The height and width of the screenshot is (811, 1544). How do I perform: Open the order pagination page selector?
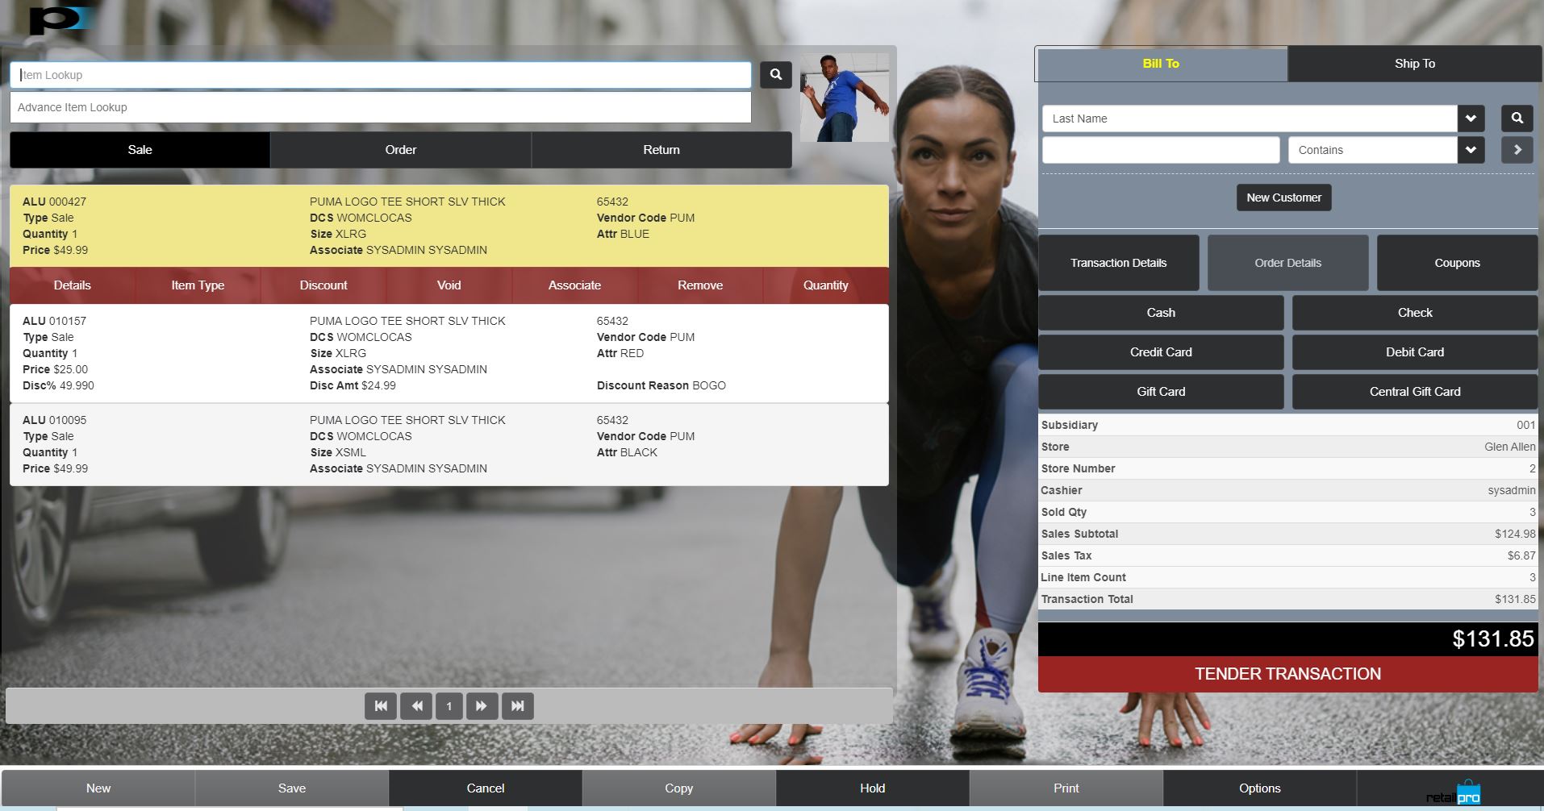(x=449, y=705)
